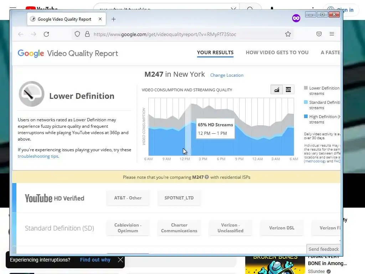365x274 pixels.
Task: Switch chart to stacked bands view icon
Action: pos(288,90)
